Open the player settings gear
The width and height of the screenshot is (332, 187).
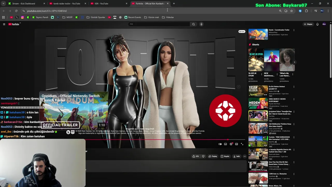pyautogui.click(x=231, y=144)
